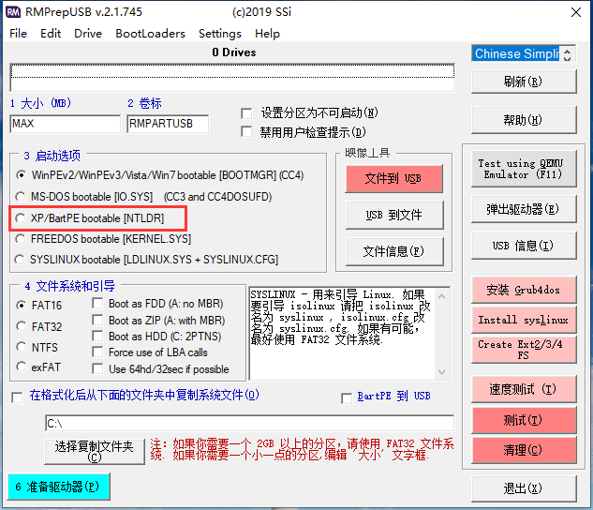Click the RMPrepUSB title bar icon
The height and width of the screenshot is (510, 593).
pyautogui.click(x=14, y=12)
